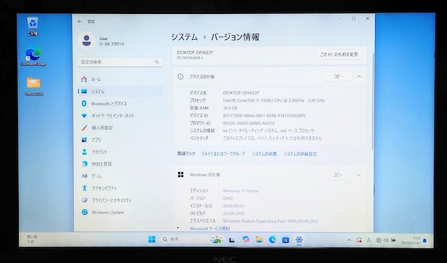447x263 pixels.
Task: Copy Windows specs with the lower コピー button
Action: [337, 175]
